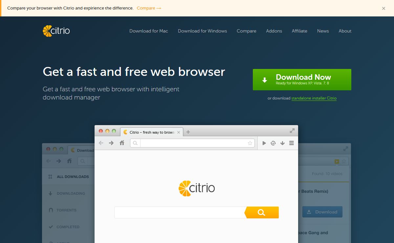Click back arrow in front browser mockup

pyautogui.click(x=101, y=143)
